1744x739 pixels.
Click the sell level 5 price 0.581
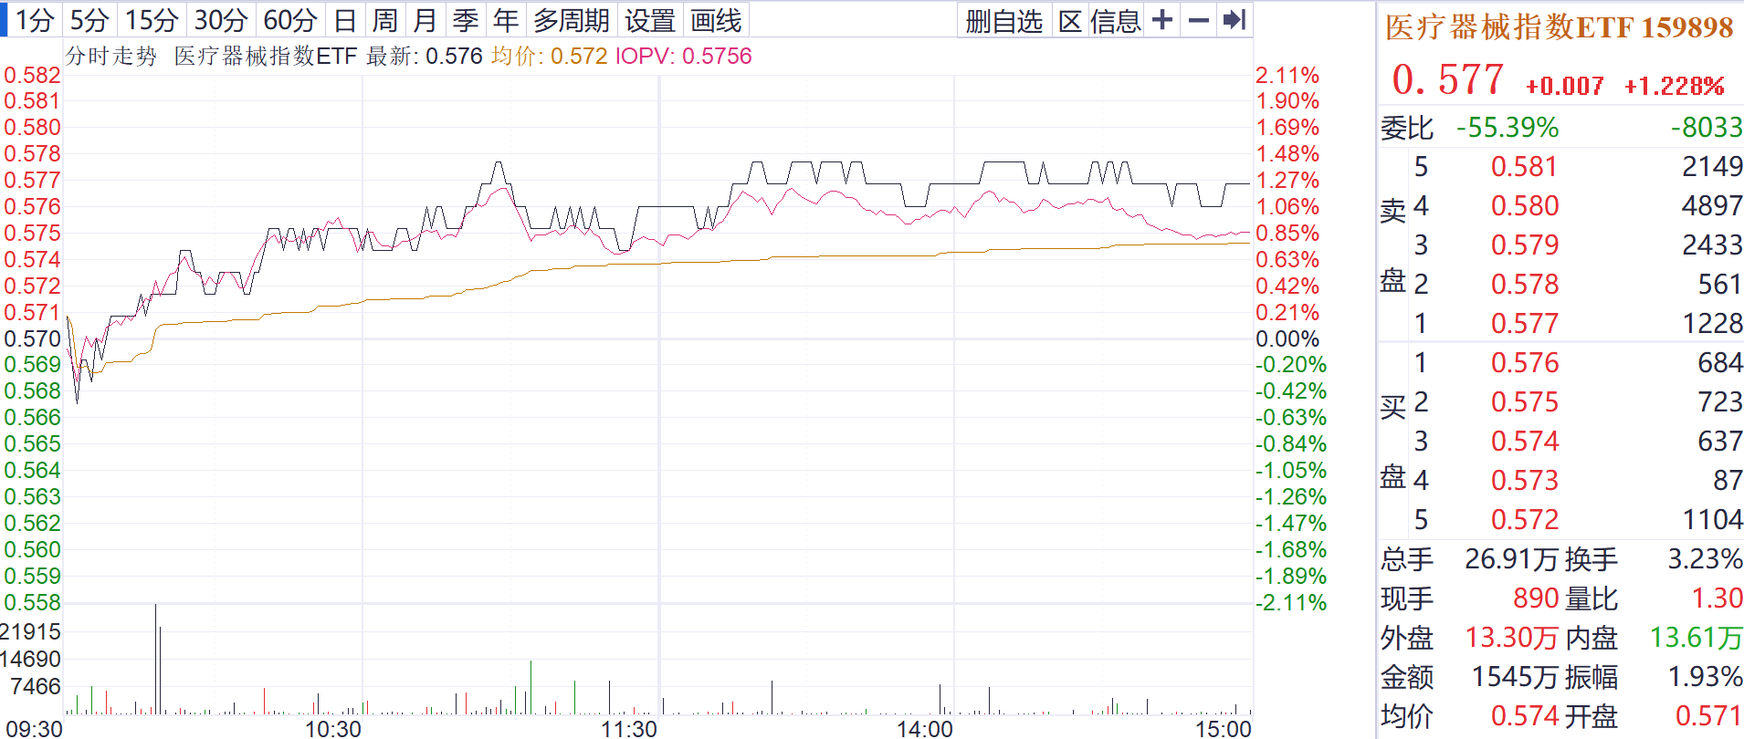click(x=1524, y=166)
